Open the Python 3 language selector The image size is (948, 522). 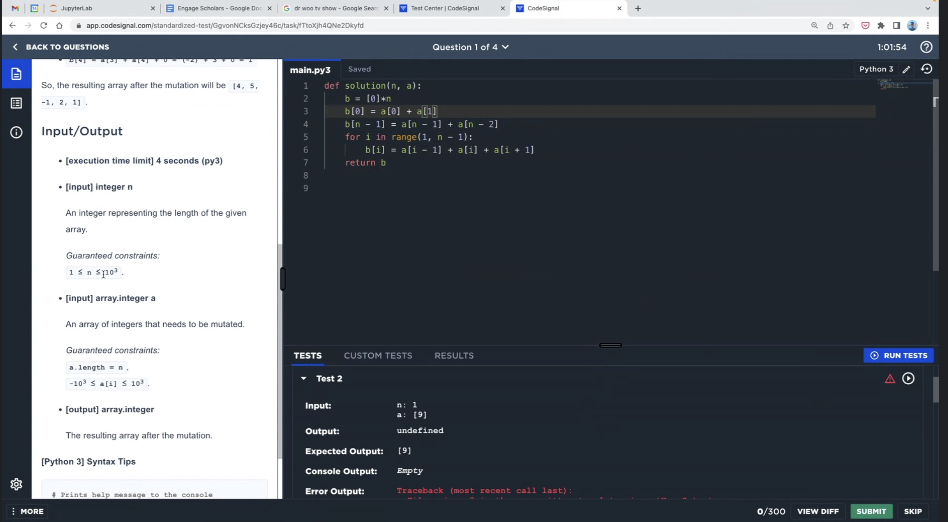click(x=876, y=69)
